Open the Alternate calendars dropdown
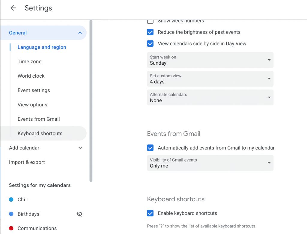Screen dimensions: 307x234 pyautogui.click(x=210, y=97)
